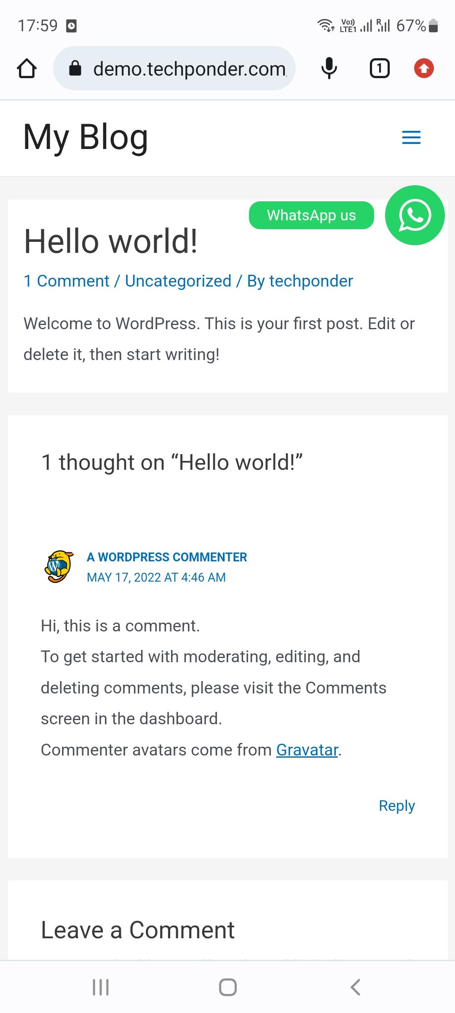Open the Hello world! post title
Image resolution: width=455 pixels, height=1013 pixels.
112,241
